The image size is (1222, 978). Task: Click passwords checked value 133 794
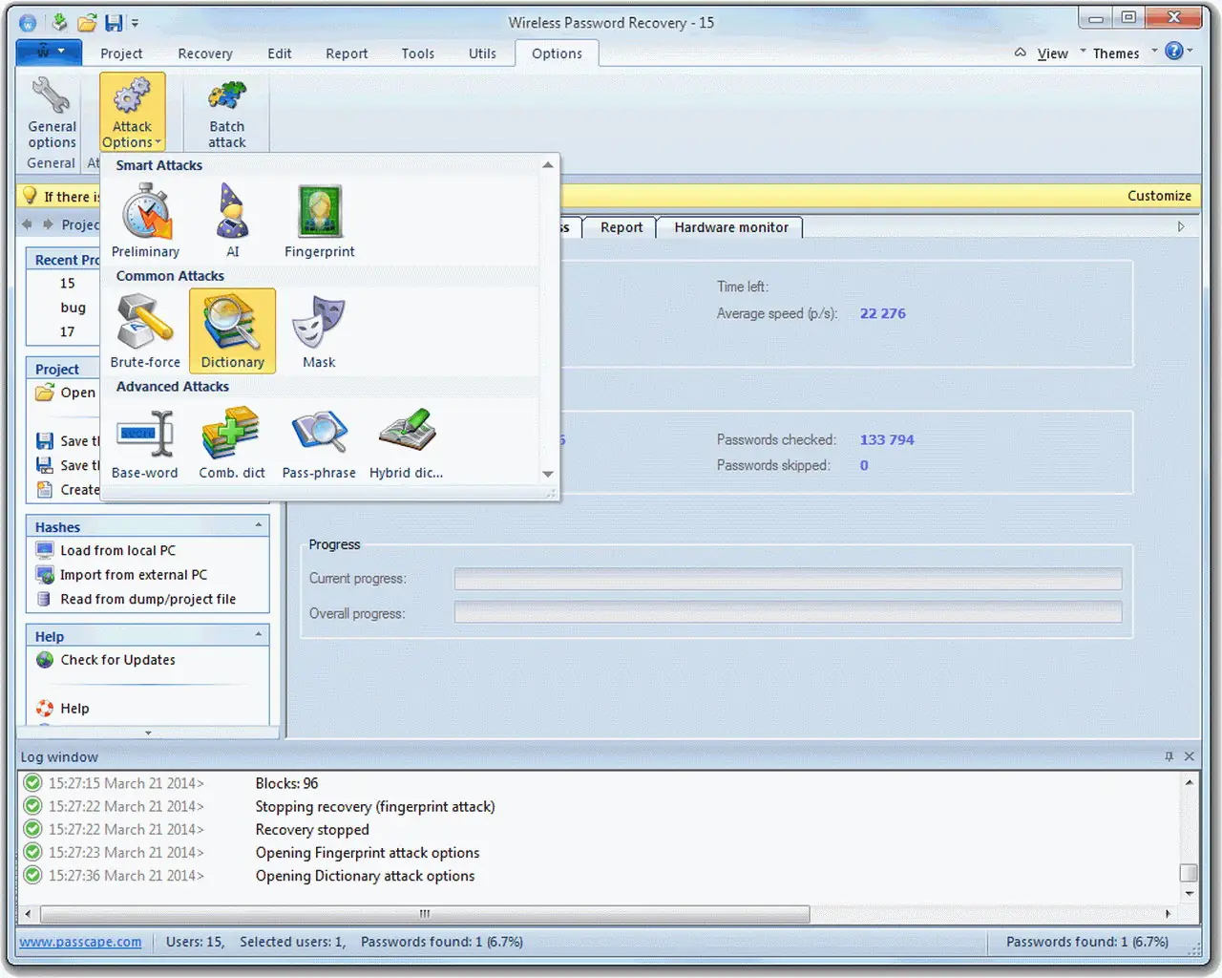887,439
